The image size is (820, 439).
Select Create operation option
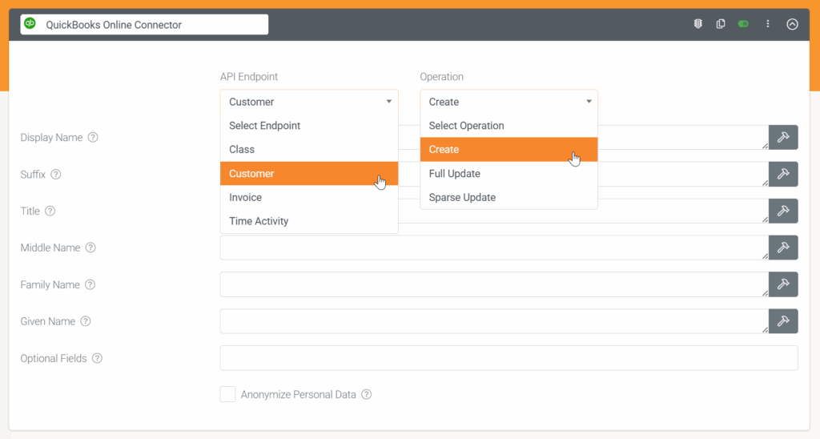pos(508,150)
